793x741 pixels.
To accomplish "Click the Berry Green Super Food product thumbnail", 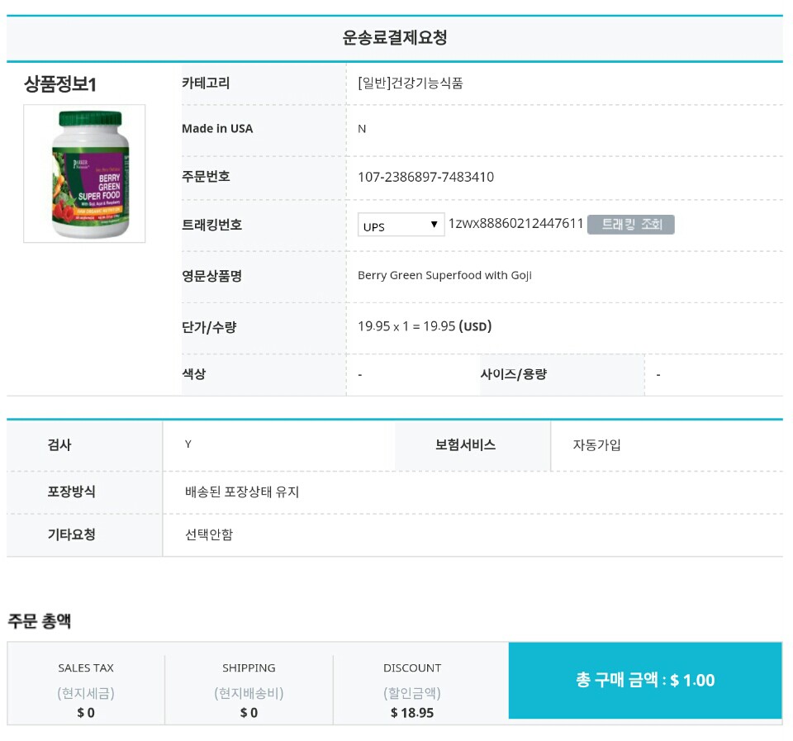I will (x=84, y=173).
